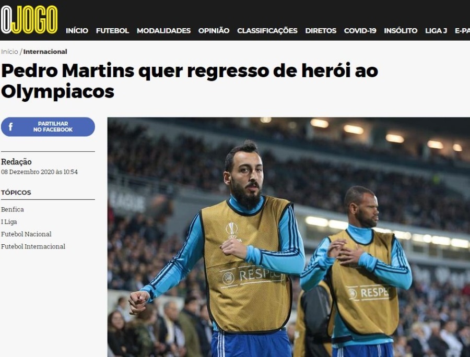Click the Redação author name
The image size is (470, 357).
coord(16,162)
